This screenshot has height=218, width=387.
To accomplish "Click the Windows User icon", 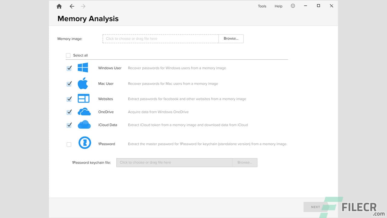I will (x=83, y=67).
